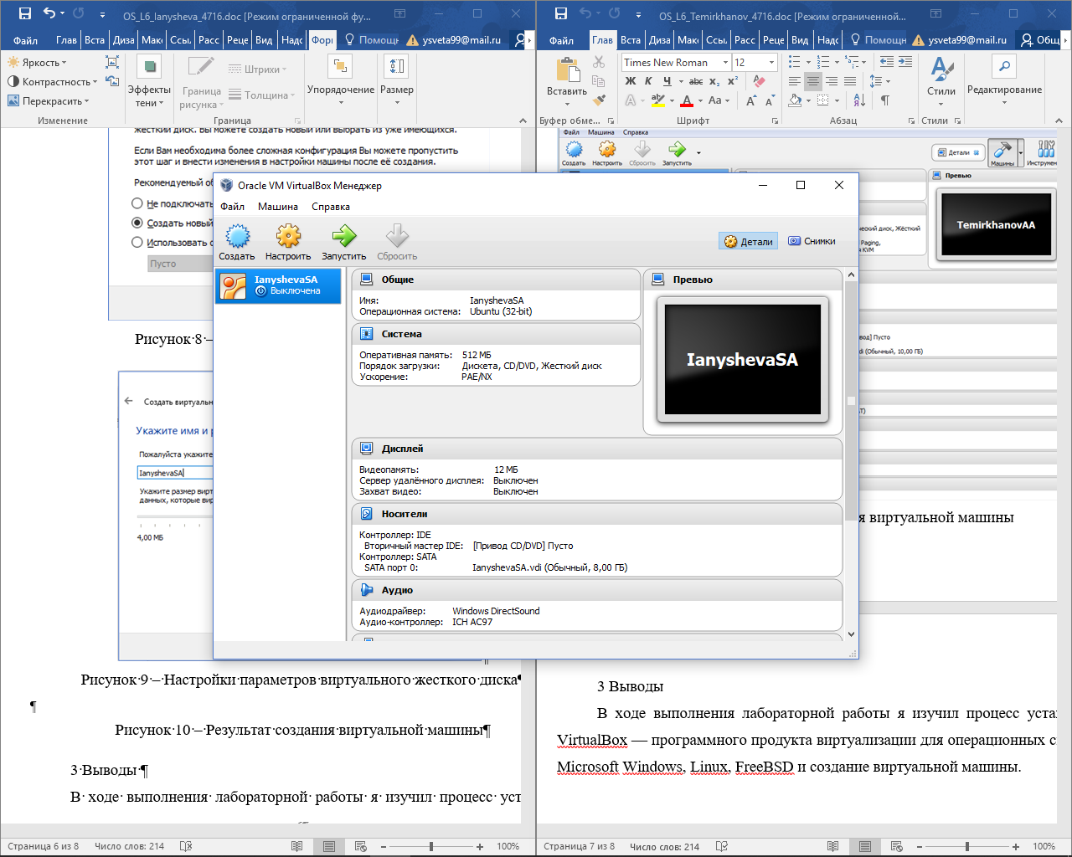Expand the font size 12 dropdown
The width and height of the screenshot is (1072, 857).
point(771,63)
